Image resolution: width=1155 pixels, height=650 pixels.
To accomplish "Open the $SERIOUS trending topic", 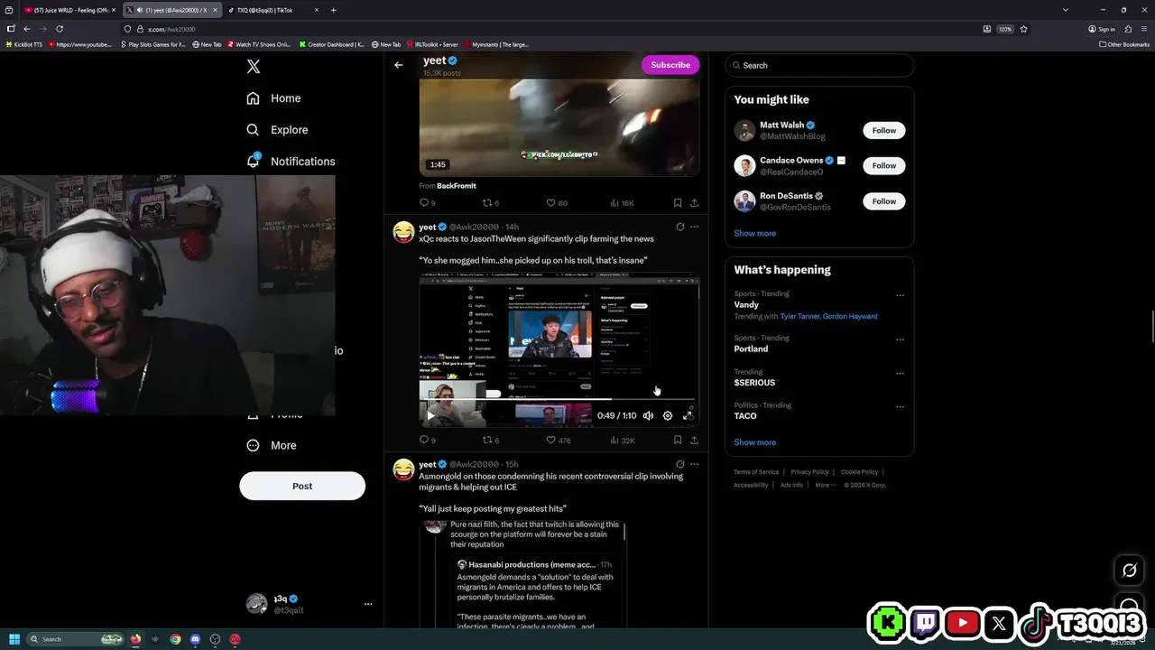I will tap(754, 383).
